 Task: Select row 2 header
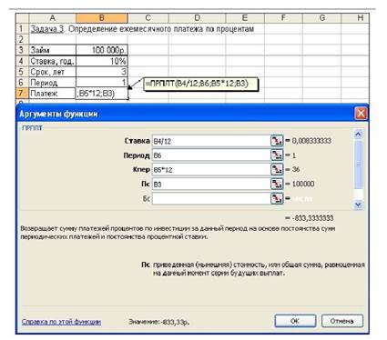click(x=22, y=39)
